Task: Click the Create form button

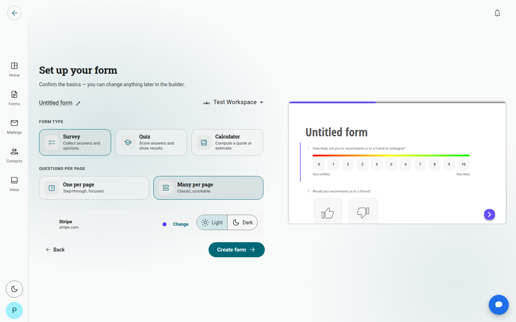Action: tap(236, 250)
